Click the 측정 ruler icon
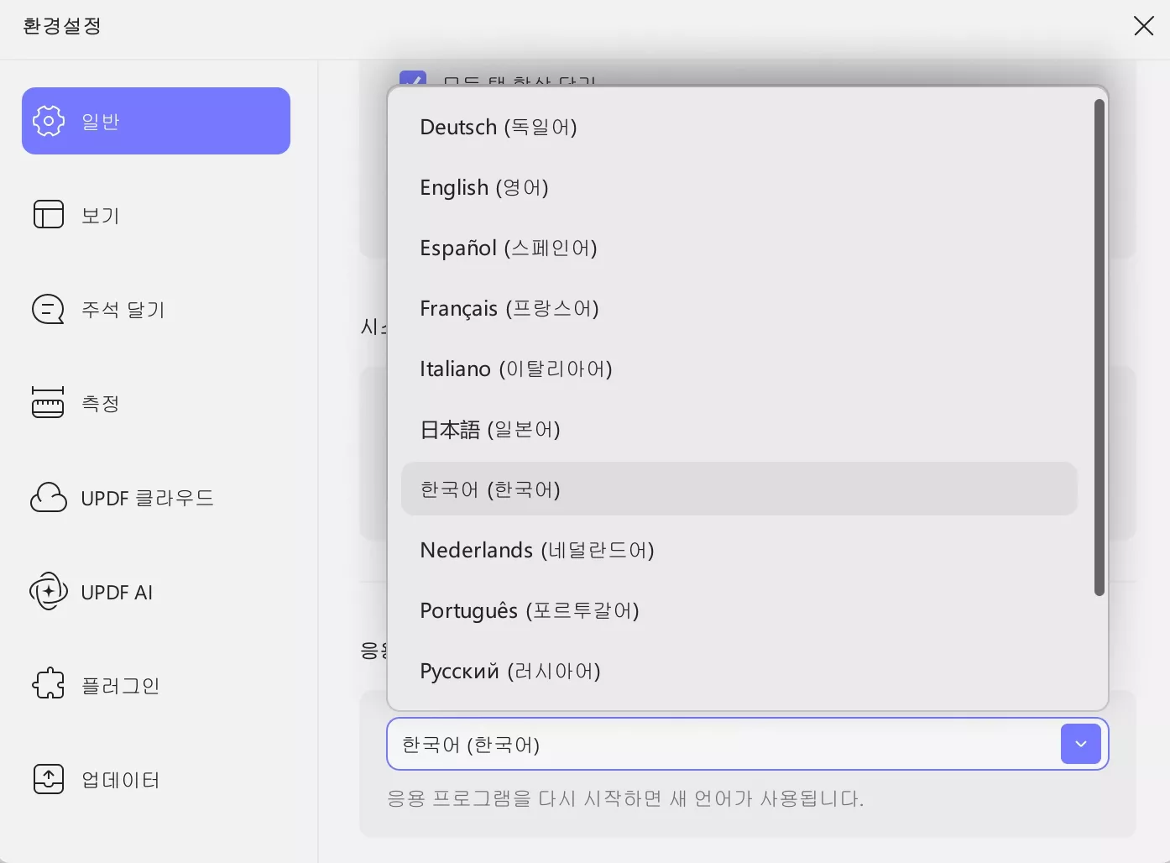The image size is (1170, 863). (x=48, y=402)
